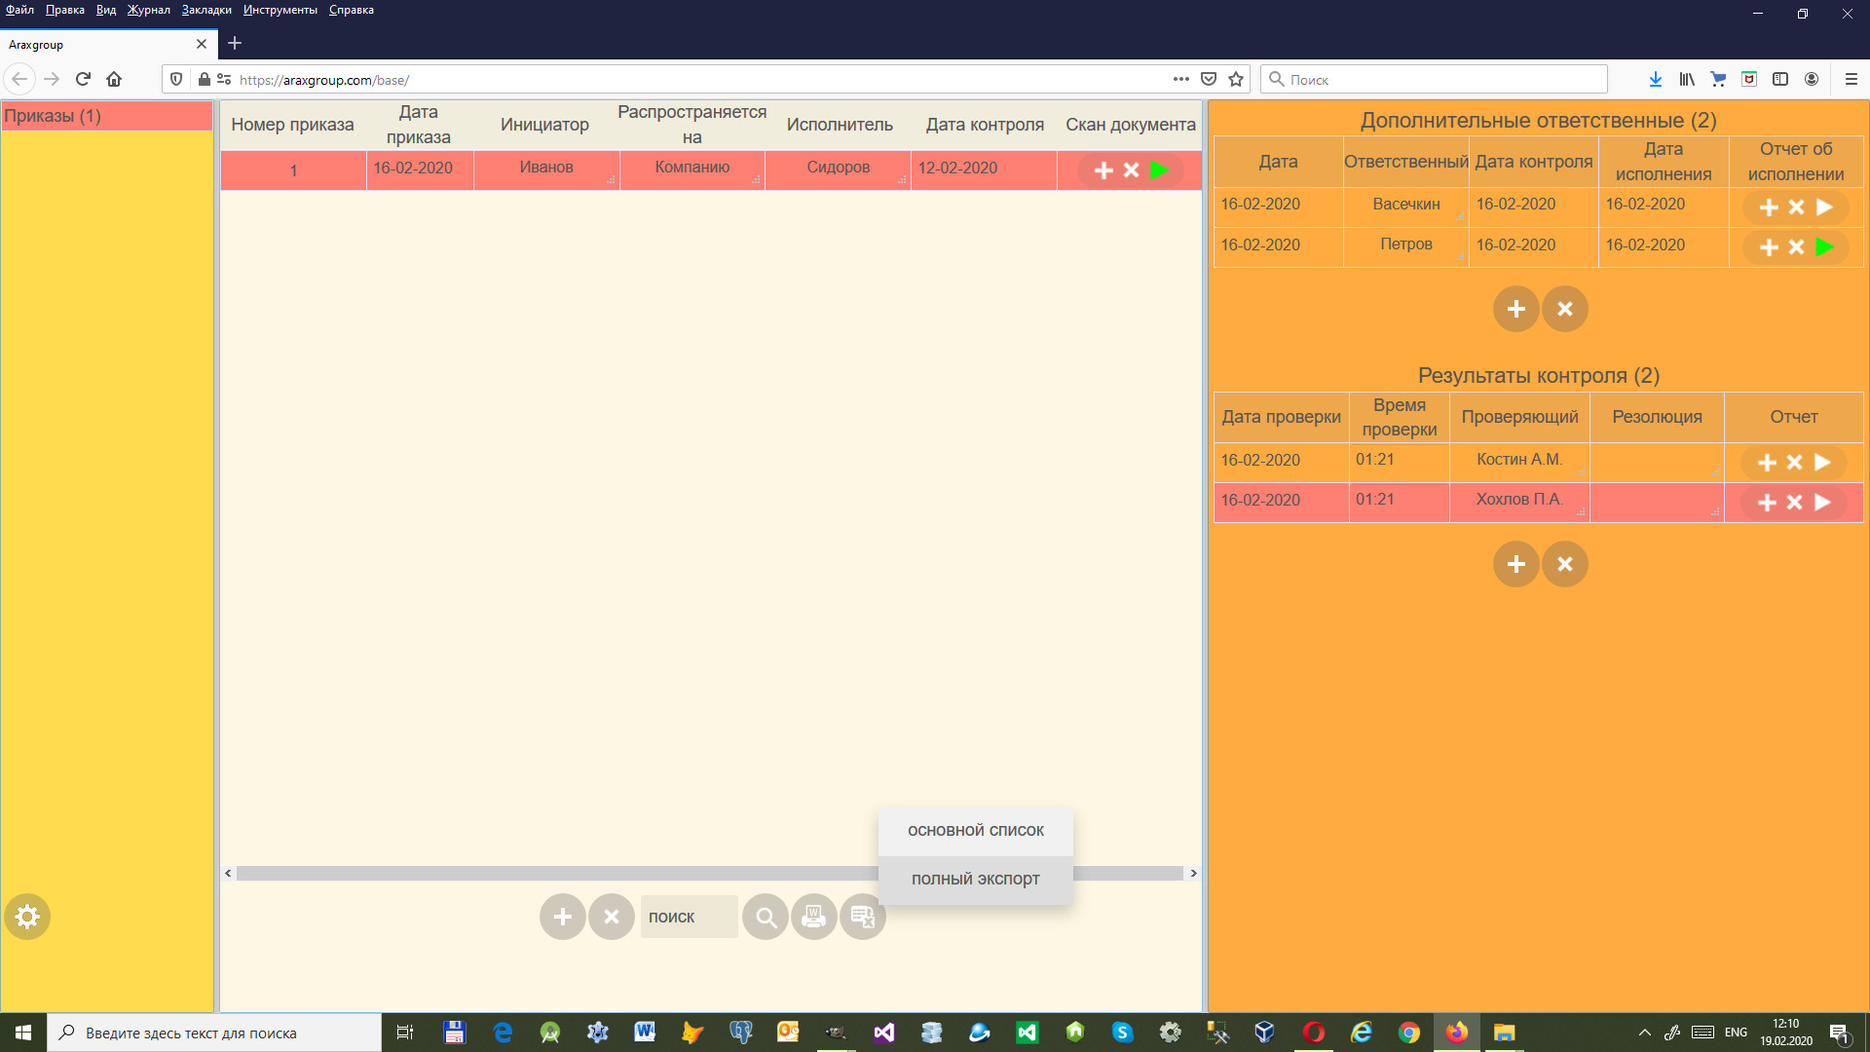This screenshot has width=1870, height=1052.
Task: Open the Firefox hamburger application menu
Action: tap(1851, 79)
